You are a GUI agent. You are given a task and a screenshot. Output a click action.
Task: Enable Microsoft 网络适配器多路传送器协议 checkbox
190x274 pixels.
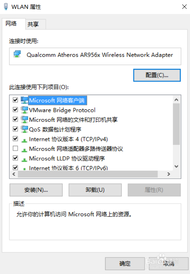click(15, 148)
